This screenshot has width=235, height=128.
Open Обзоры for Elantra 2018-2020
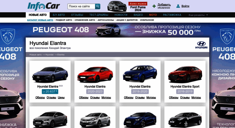(129, 97)
